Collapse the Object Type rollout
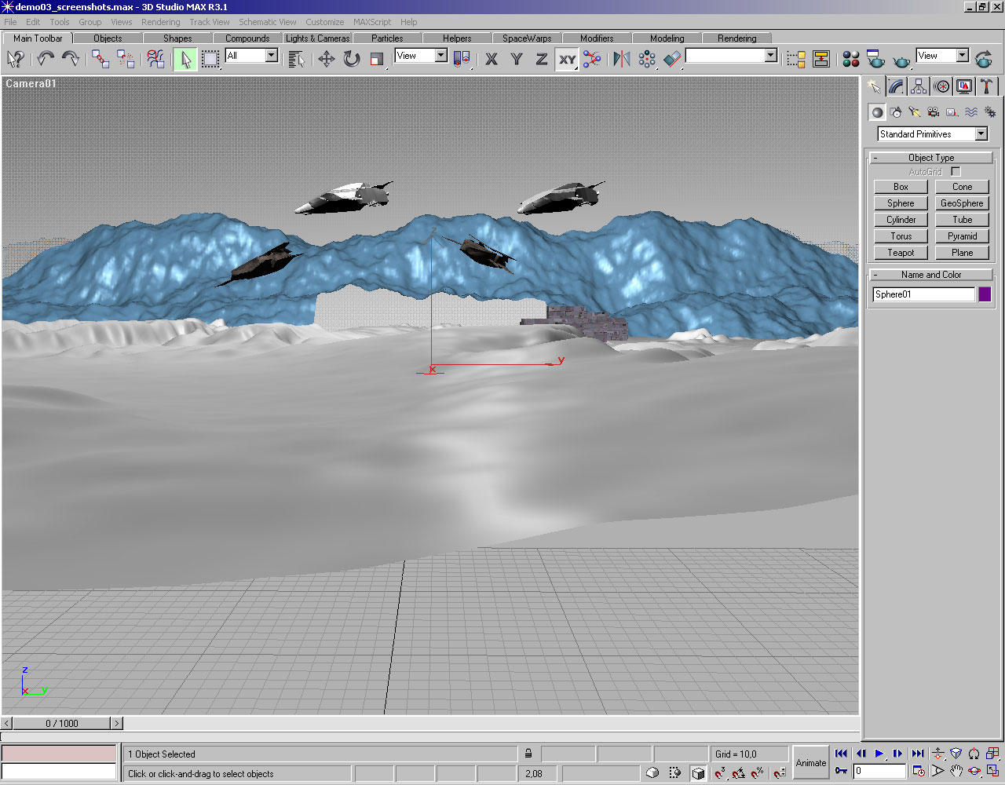Viewport: 1005px width, 785px height. [931, 158]
